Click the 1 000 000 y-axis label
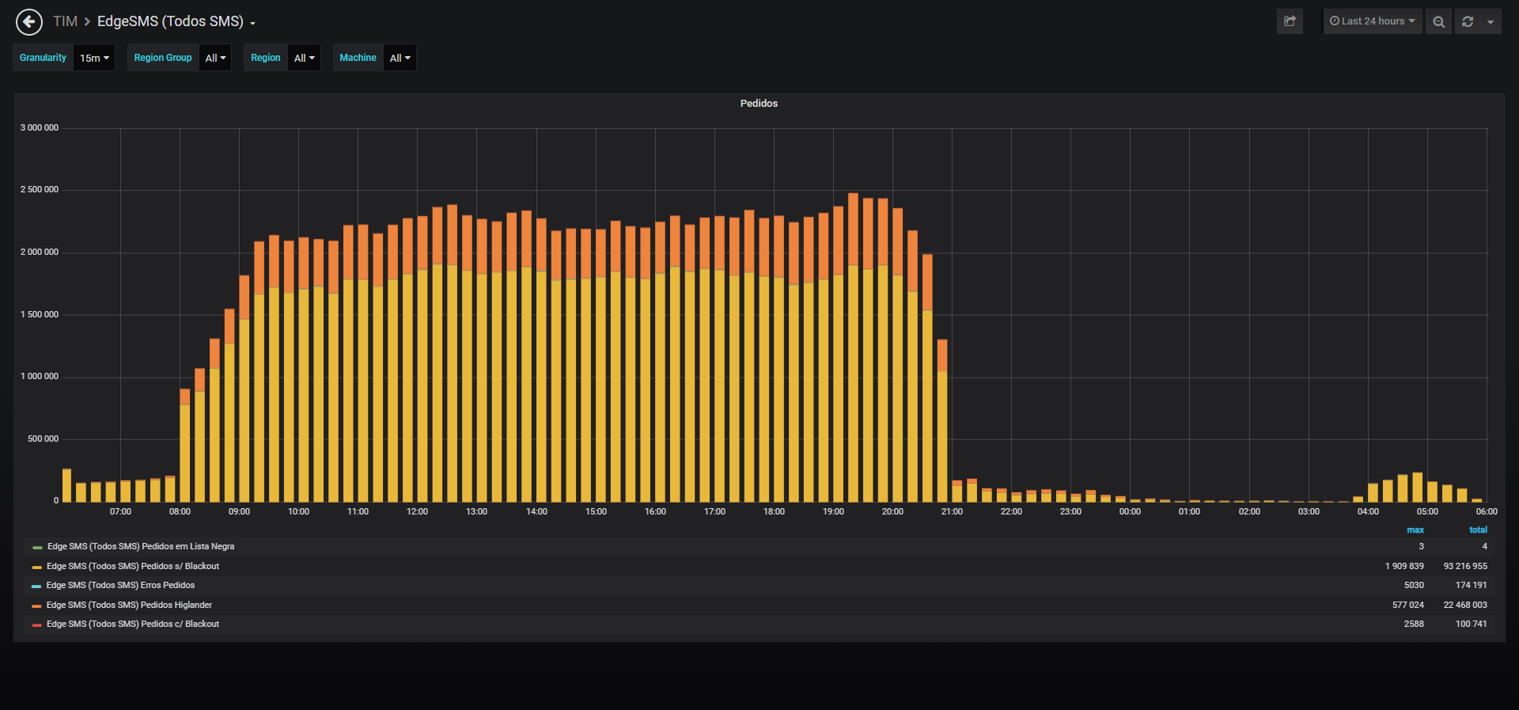This screenshot has width=1519, height=710. click(40, 377)
